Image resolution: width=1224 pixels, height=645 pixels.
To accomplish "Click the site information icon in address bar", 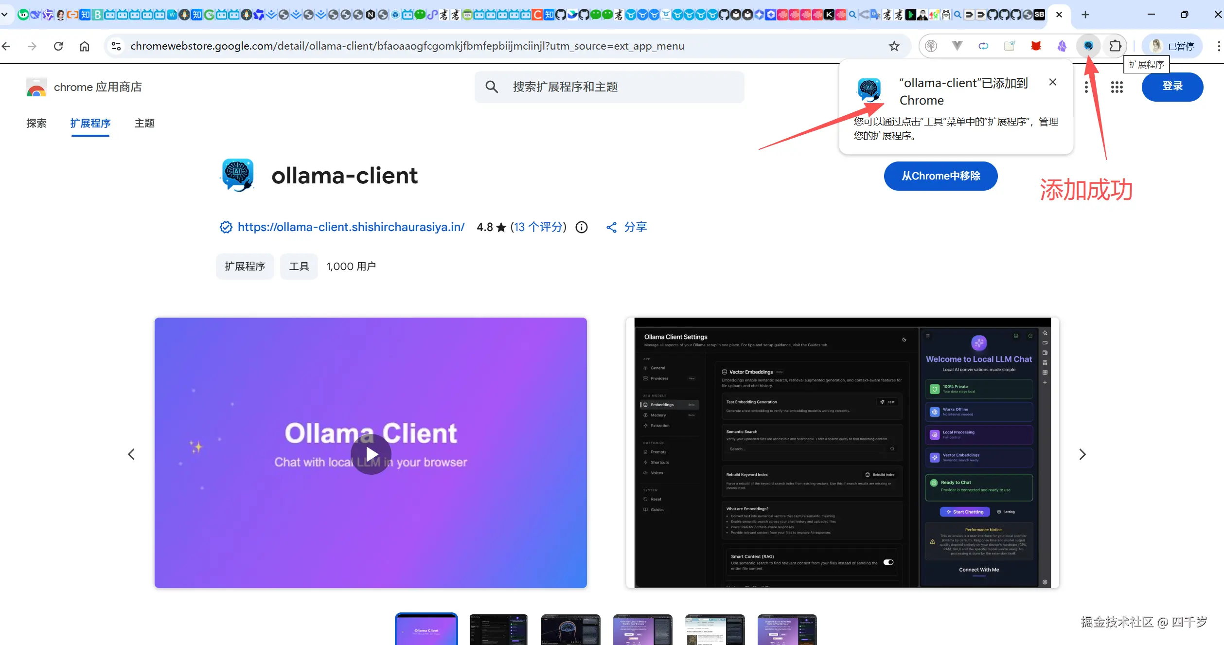I will point(116,46).
